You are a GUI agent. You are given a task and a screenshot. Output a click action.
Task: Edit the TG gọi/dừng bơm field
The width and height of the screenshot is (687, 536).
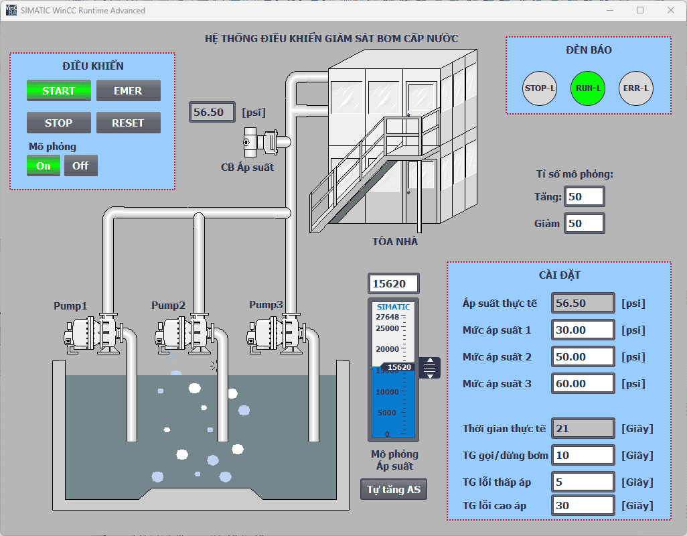pyautogui.click(x=583, y=456)
